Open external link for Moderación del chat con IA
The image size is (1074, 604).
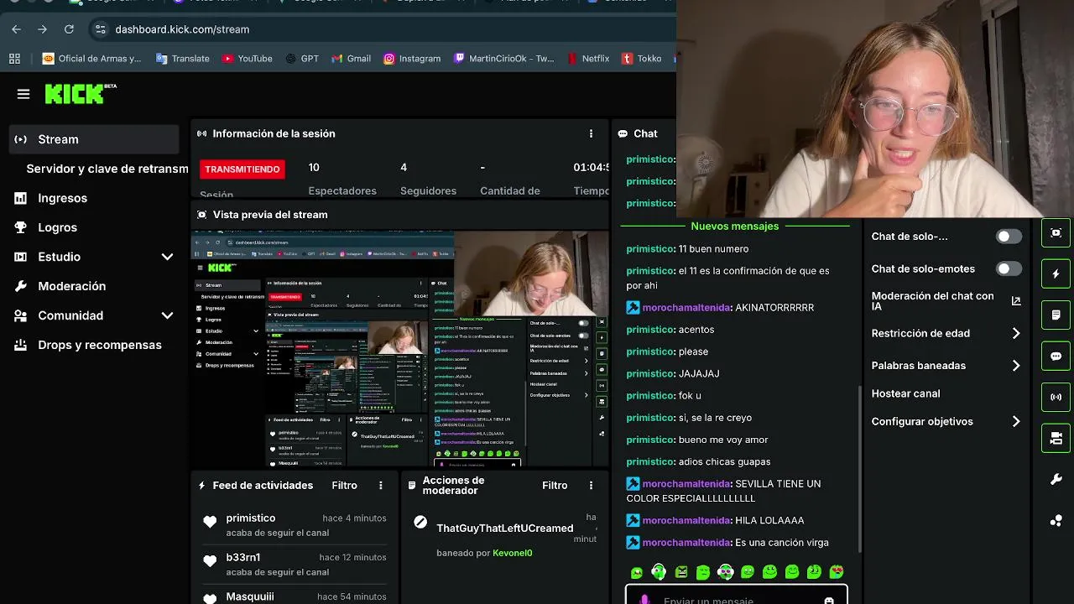(1016, 301)
